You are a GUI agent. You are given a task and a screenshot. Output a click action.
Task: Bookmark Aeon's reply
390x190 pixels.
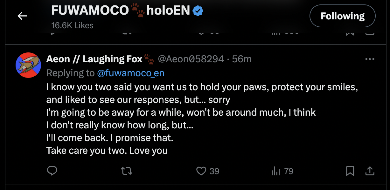[x=350, y=171]
